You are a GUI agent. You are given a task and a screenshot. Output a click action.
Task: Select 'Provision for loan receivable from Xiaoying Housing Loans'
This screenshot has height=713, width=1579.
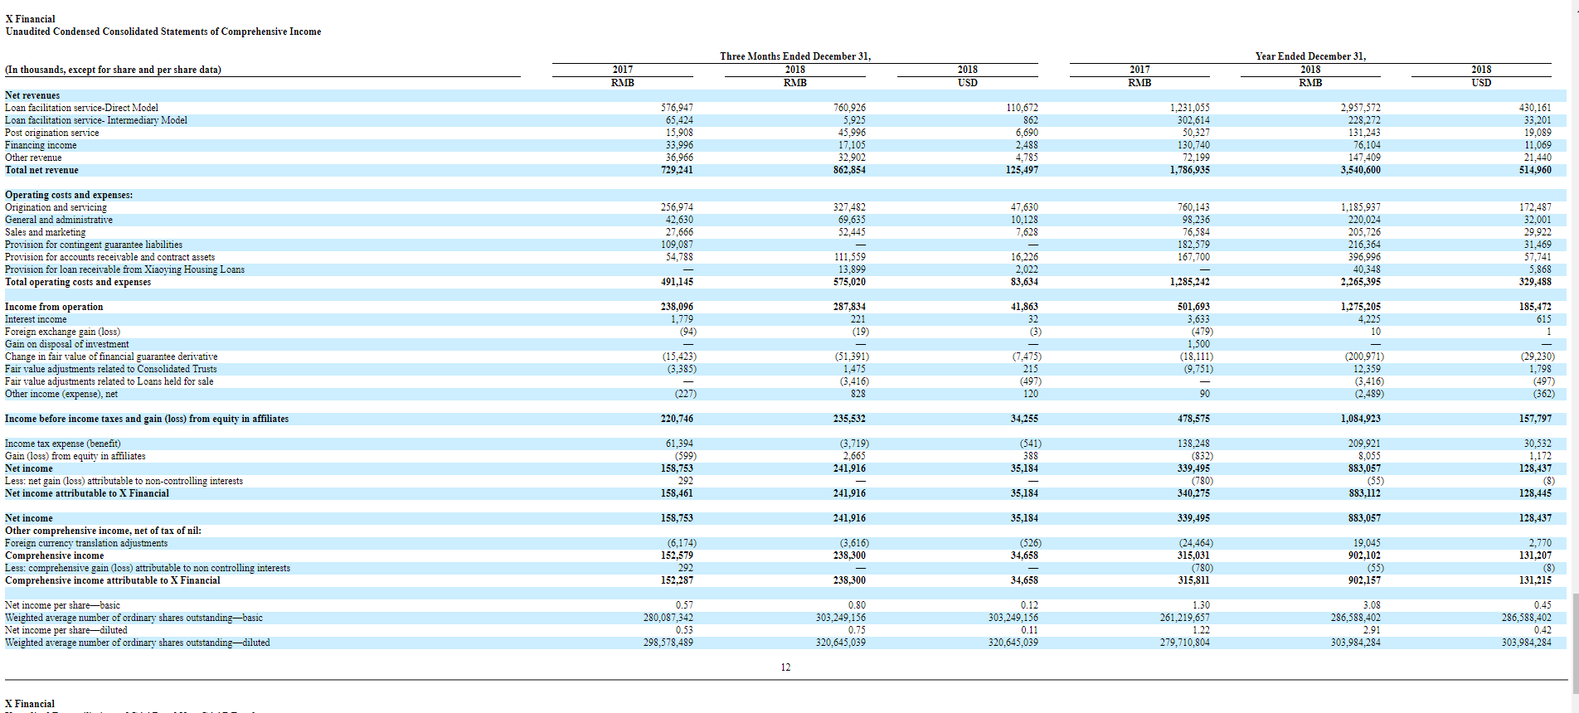point(124,269)
